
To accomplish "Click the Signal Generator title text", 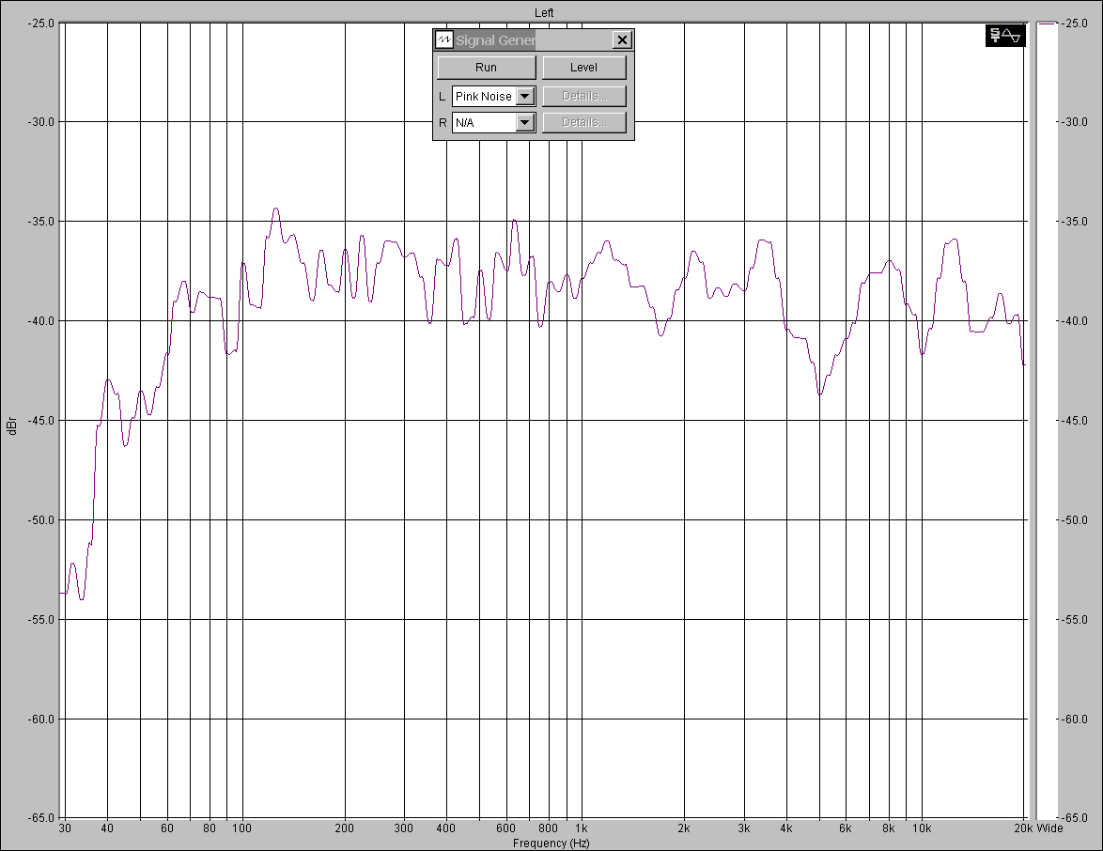I will (x=496, y=40).
